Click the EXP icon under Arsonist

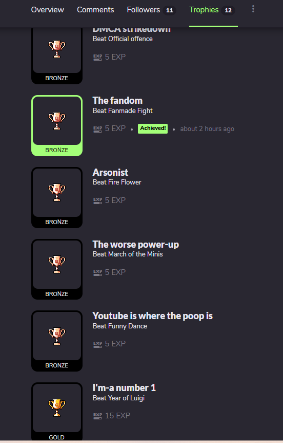(97, 200)
